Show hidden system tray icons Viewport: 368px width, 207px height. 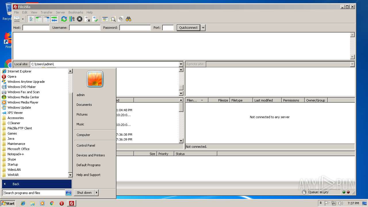tap(321, 203)
